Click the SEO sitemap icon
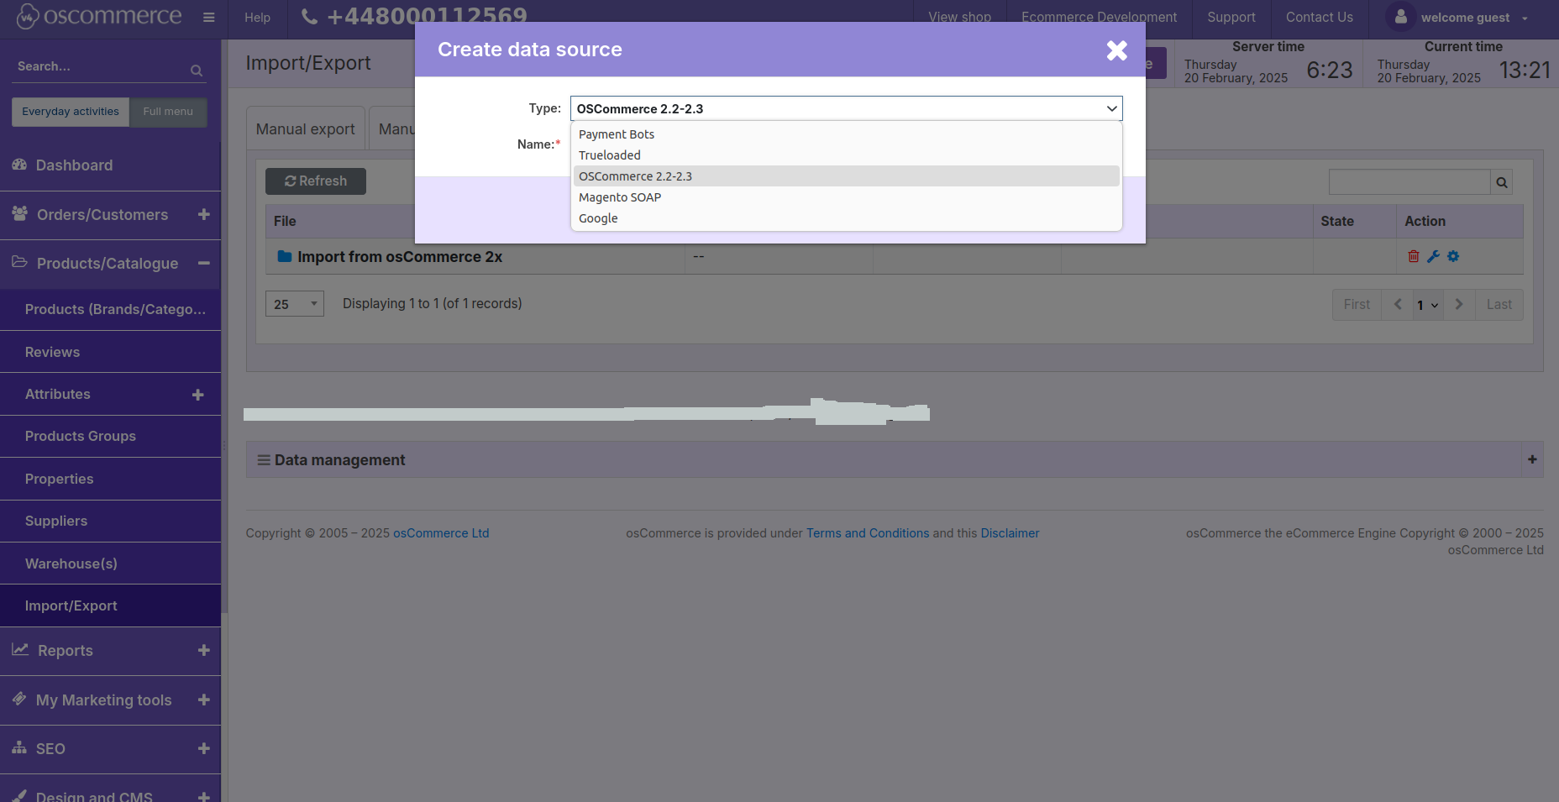The image size is (1559, 802). (x=19, y=747)
